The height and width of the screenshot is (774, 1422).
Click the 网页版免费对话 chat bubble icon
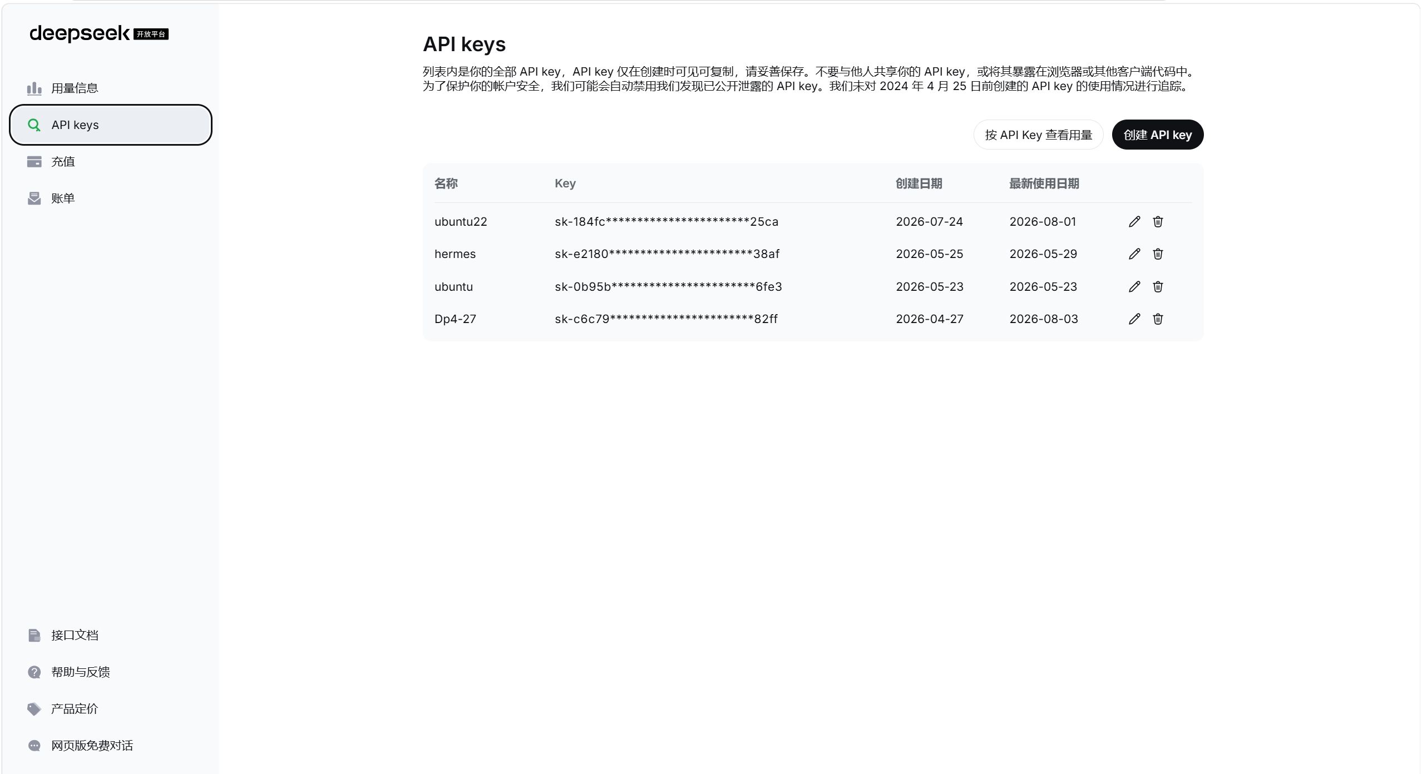point(34,746)
